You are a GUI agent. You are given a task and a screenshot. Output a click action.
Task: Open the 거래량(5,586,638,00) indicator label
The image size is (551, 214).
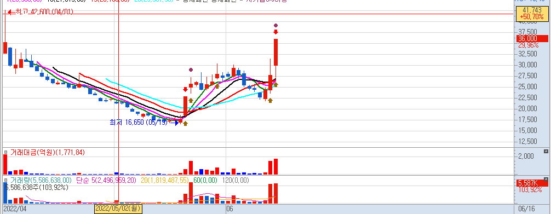click(x=41, y=180)
